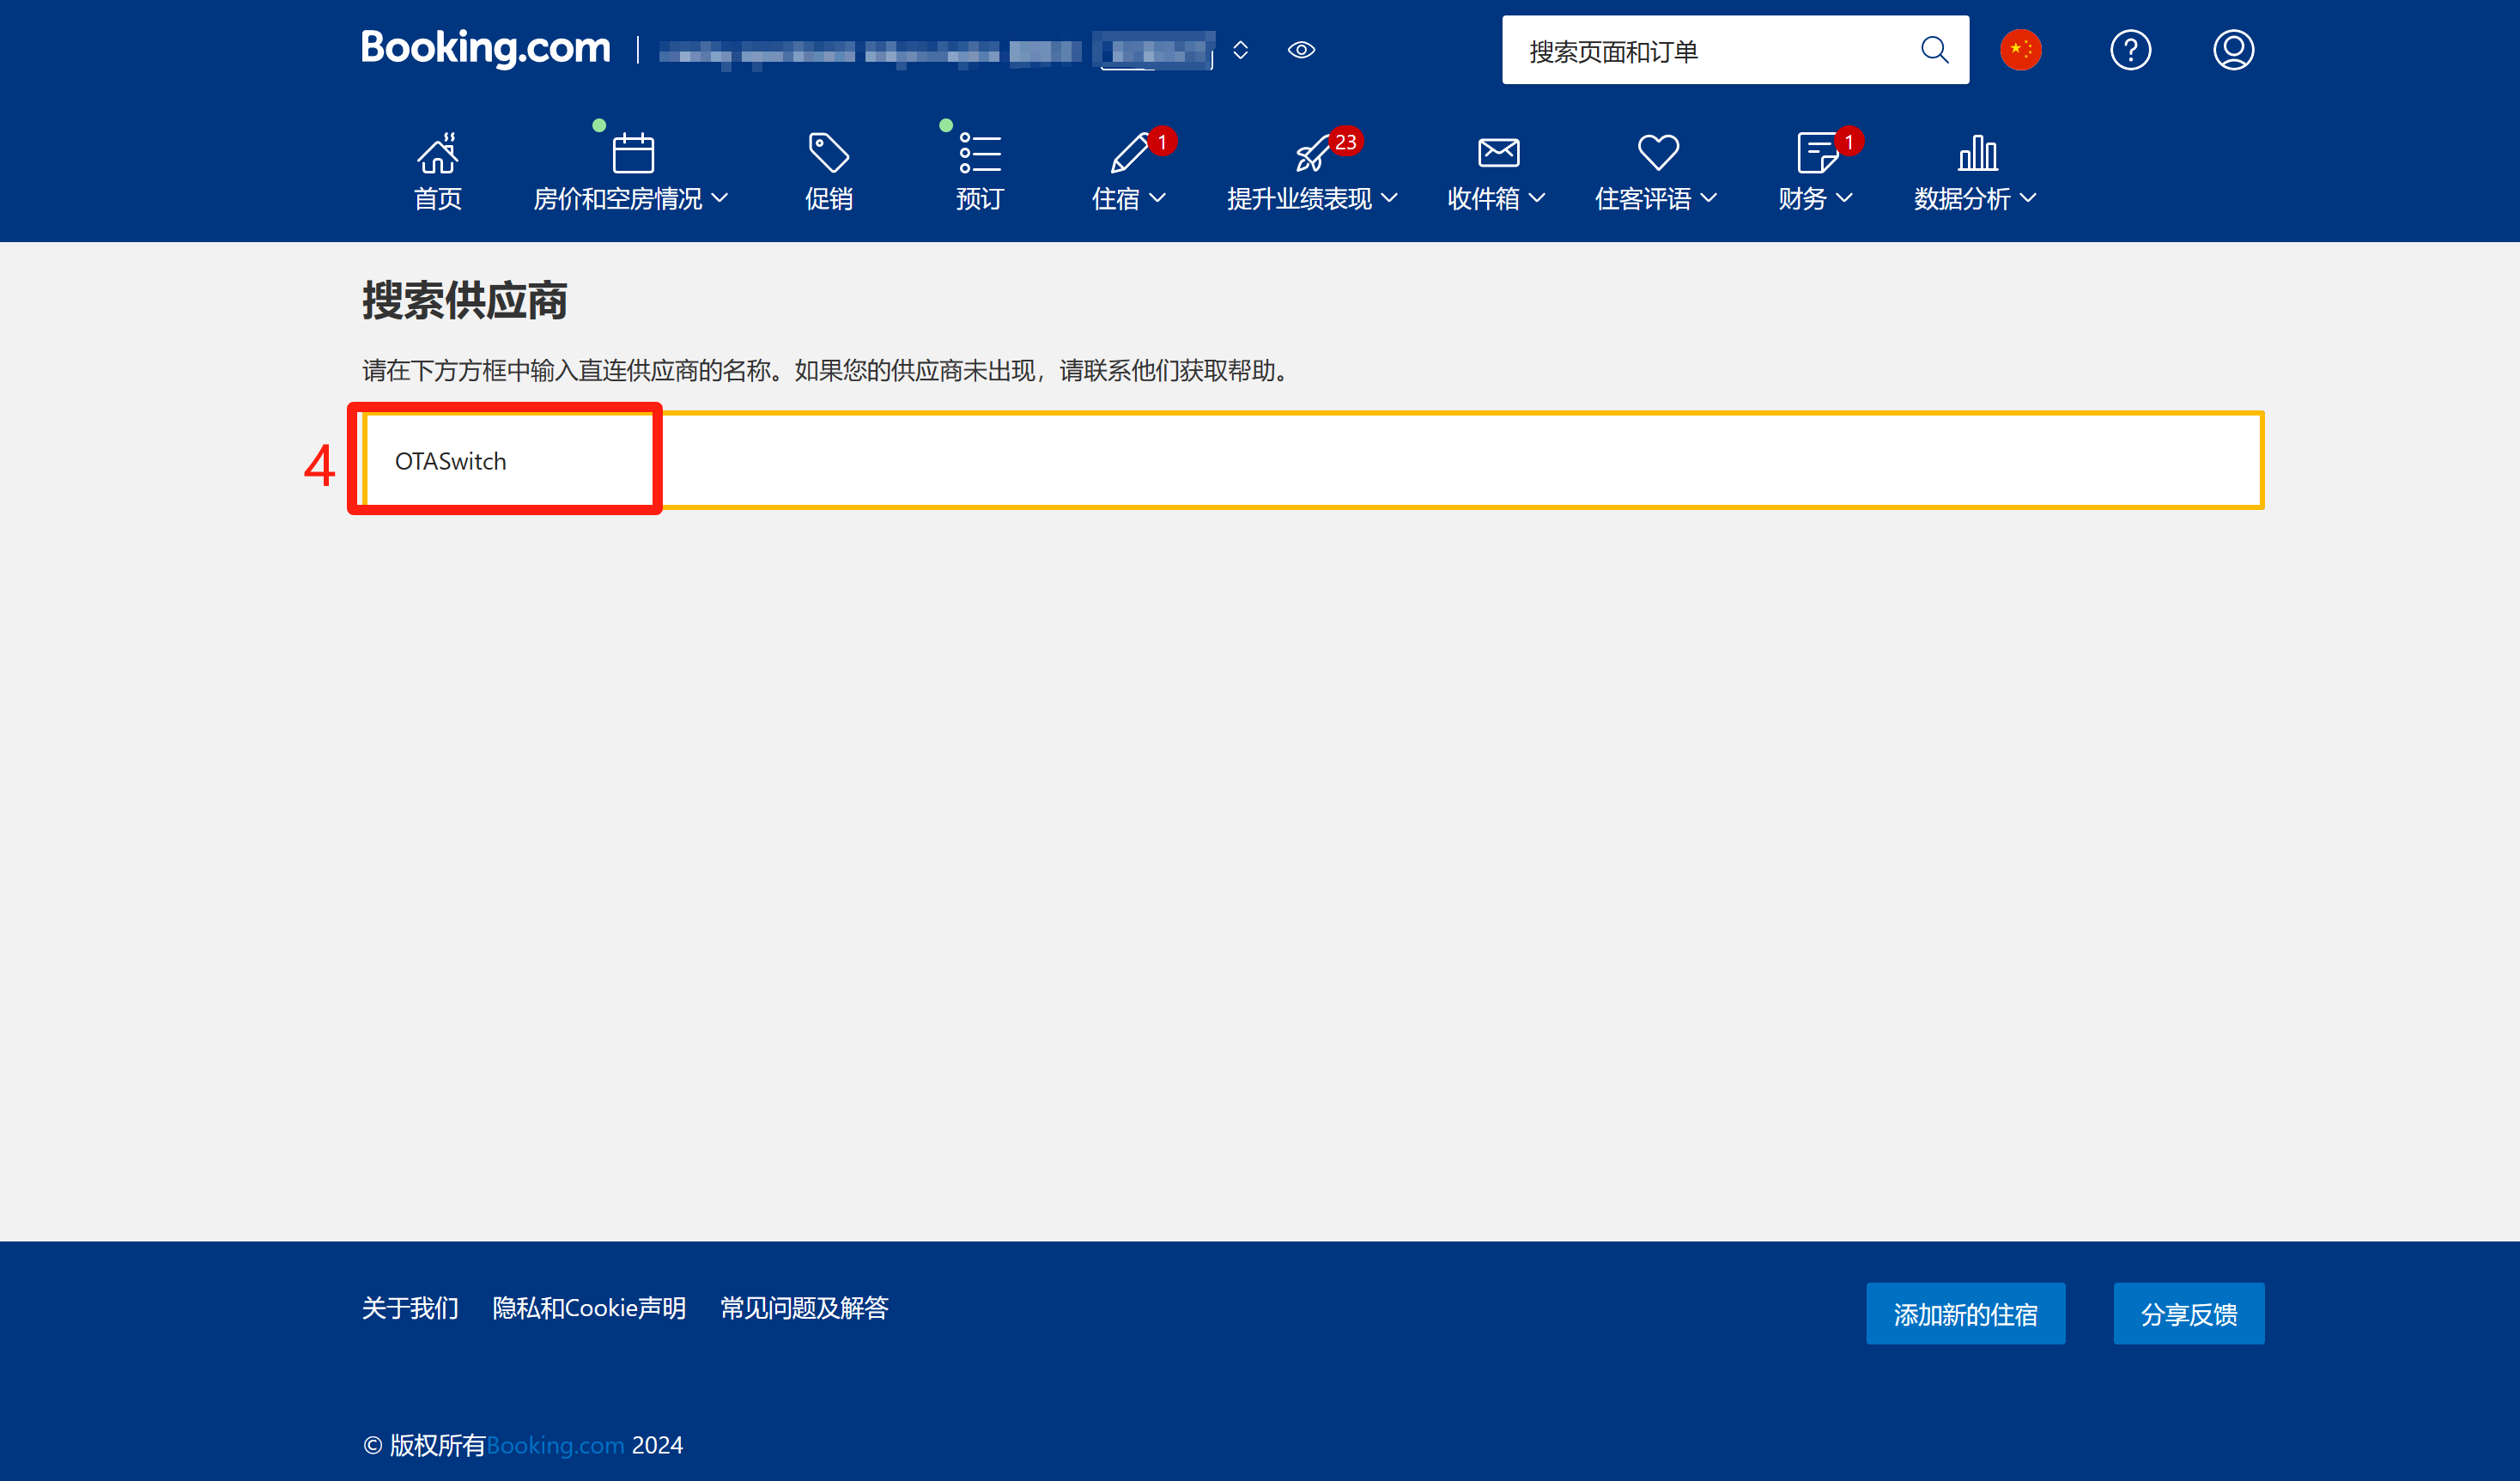Toggle the eye view icon
This screenshot has width=2520, height=1481.
coord(1301,50)
